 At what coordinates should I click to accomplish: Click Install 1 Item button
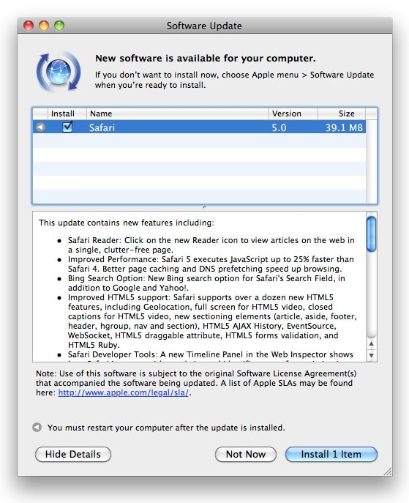tap(331, 454)
